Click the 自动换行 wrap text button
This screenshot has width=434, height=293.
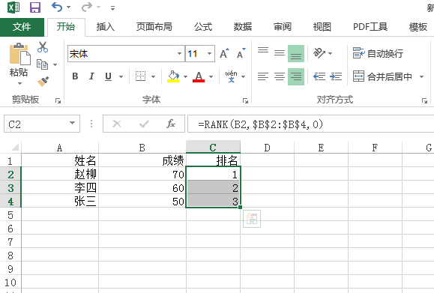(378, 53)
